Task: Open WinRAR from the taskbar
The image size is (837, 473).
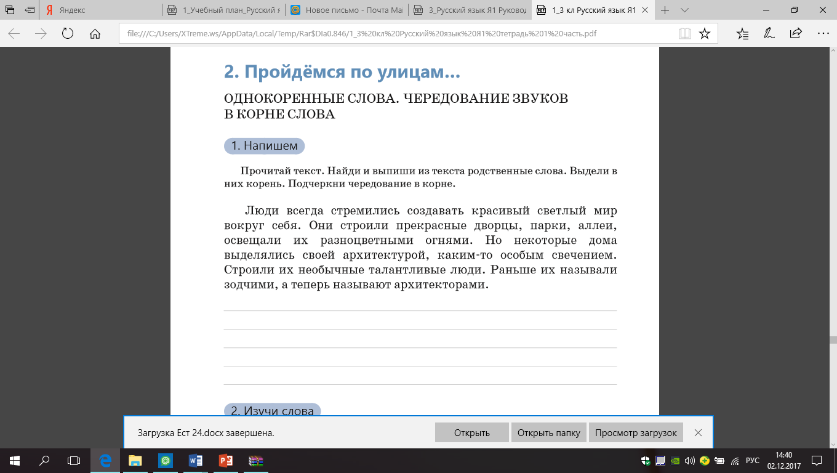Action: (255, 460)
